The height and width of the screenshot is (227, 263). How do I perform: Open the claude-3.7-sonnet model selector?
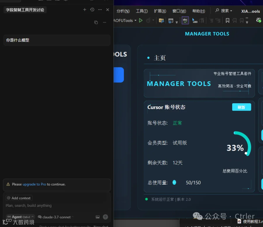click(x=56, y=217)
